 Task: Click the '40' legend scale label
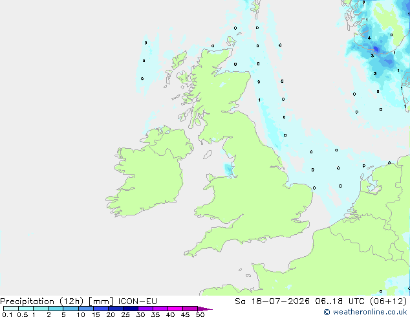pyautogui.click(x=170, y=314)
